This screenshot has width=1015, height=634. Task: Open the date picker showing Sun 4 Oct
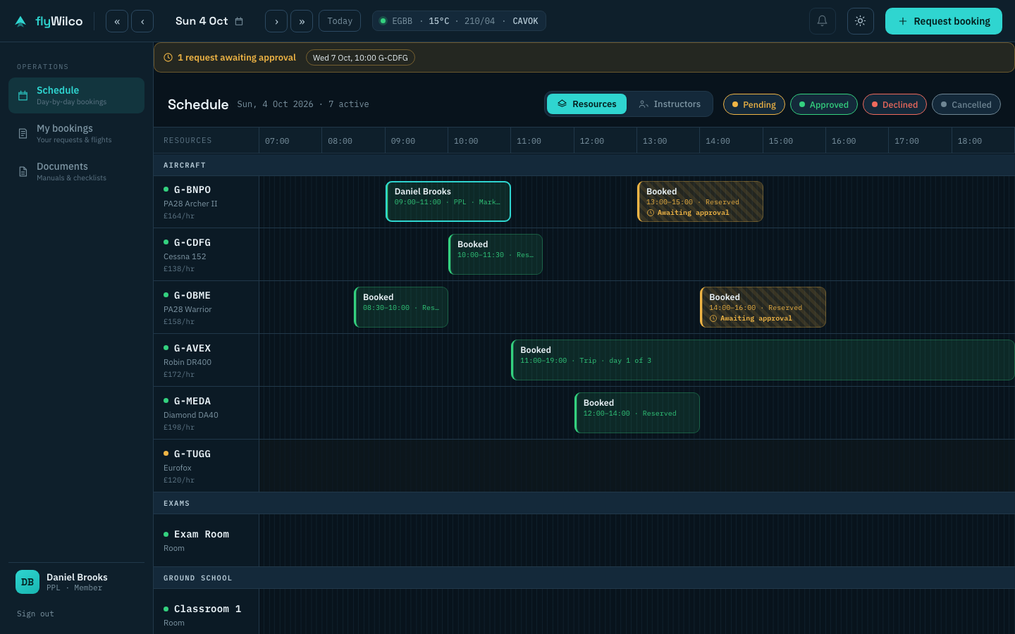[209, 21]
